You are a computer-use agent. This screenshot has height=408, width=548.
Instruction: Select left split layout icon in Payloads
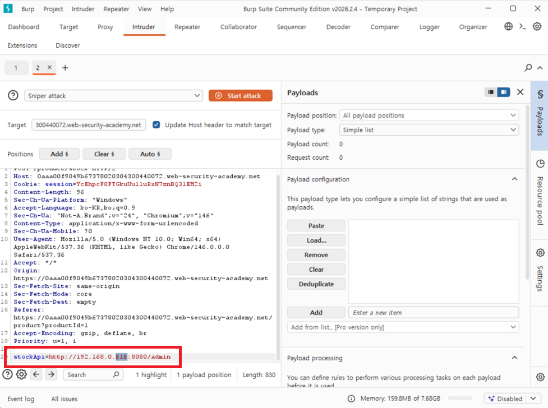[x=491, y=92]
